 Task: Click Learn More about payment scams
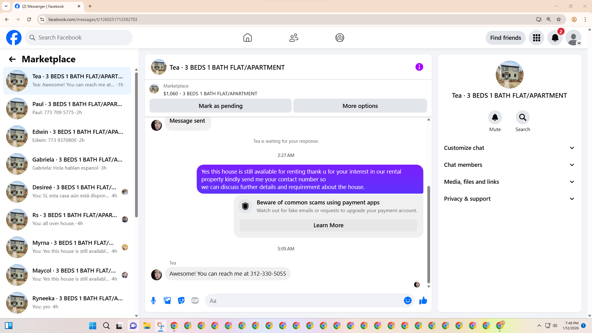pyautogui.click(x=328, y=225)
